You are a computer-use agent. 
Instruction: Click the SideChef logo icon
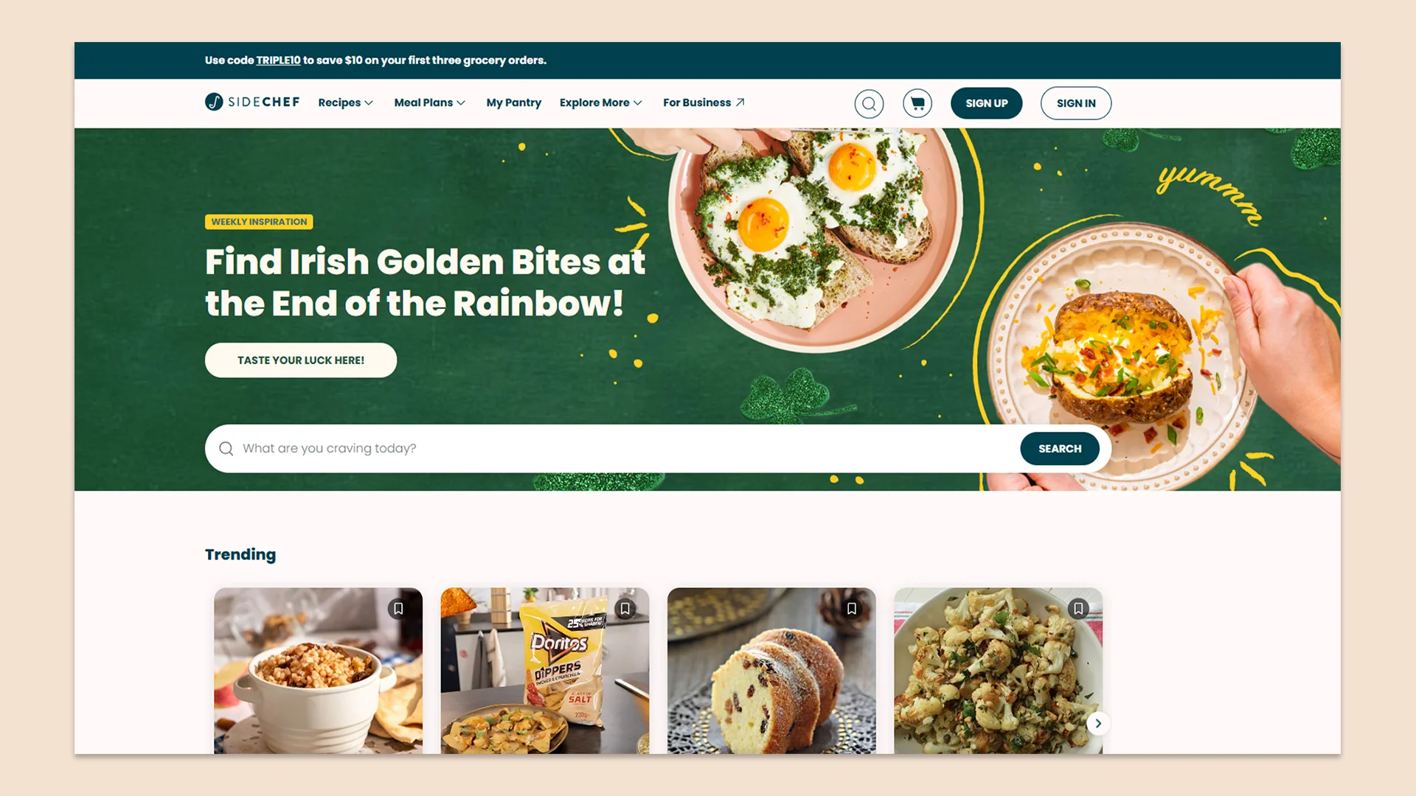coord(214,102)
